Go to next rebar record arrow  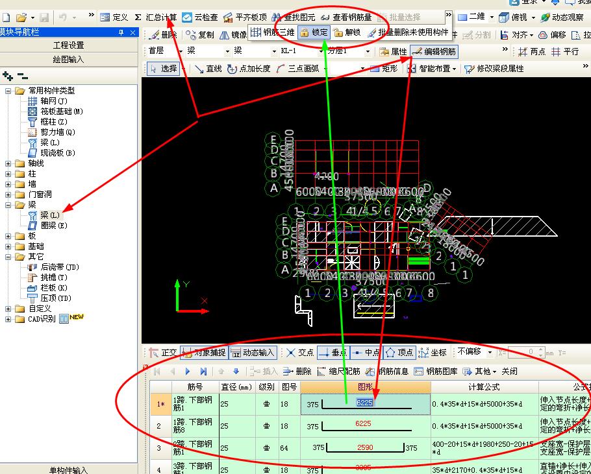(188, 372)
